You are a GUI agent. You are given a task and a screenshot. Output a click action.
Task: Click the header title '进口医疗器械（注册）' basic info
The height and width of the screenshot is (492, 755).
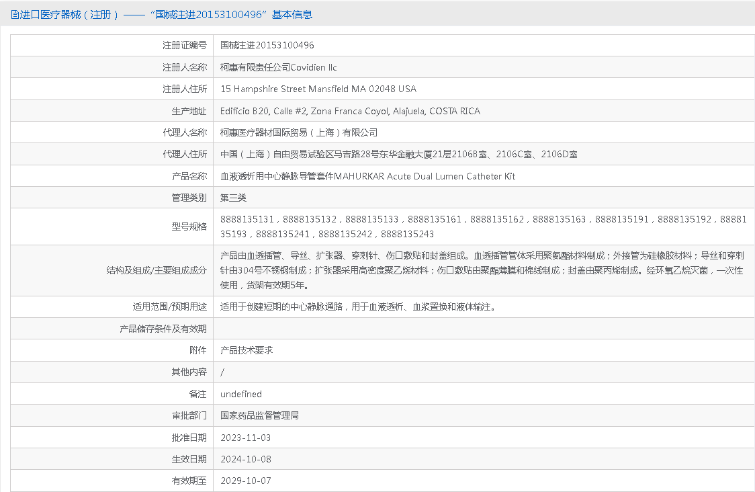[166, 15]
